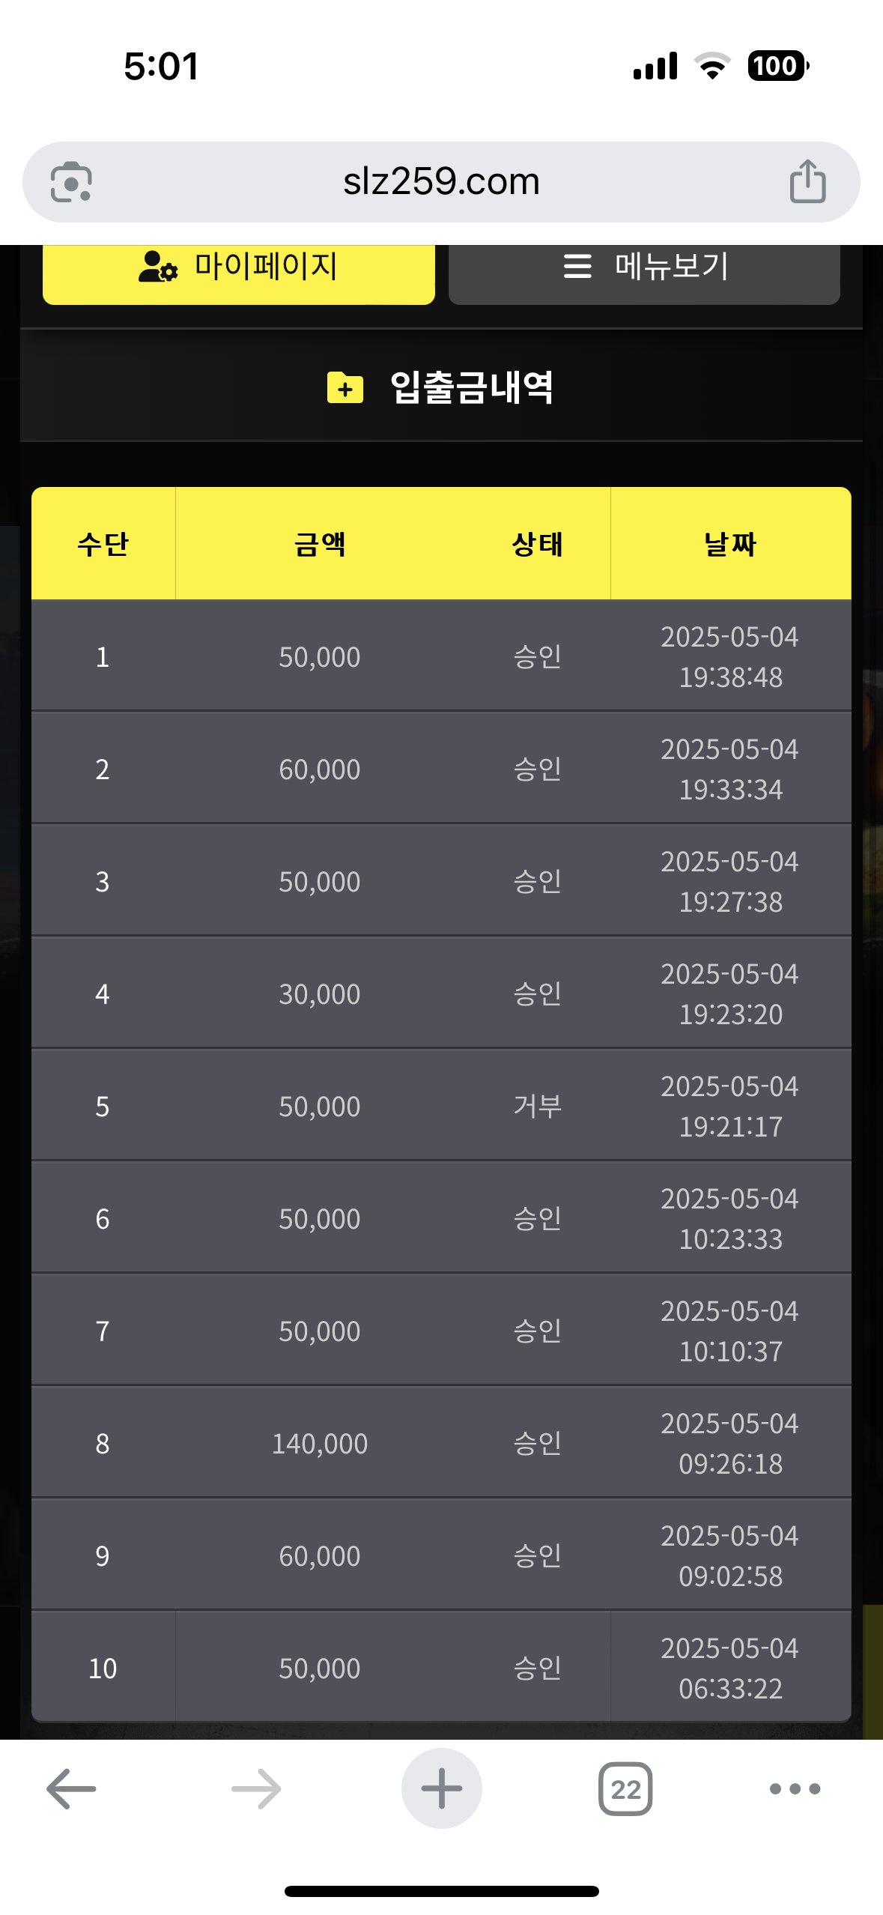Screen dimensions: 883x1915
Task: Select the 금액 column header
Action: click(x=320, y=544)
